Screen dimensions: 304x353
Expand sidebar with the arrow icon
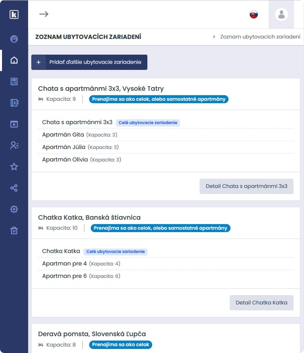pyautogui.click(x=44, y=14)
